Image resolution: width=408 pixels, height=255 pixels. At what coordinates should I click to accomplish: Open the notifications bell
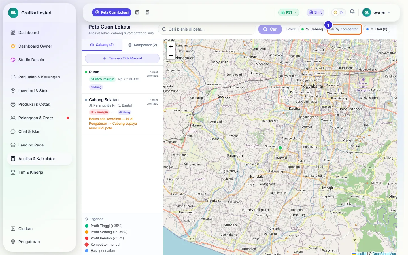point(352,12)
